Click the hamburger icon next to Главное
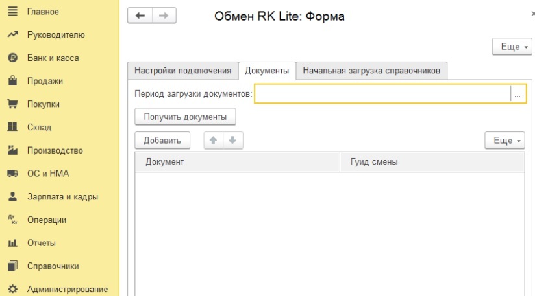 [13, 11]
